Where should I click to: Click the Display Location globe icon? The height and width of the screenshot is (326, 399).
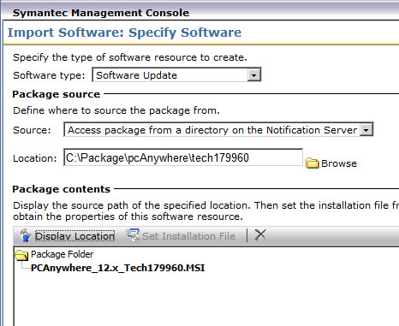point(26,236)
